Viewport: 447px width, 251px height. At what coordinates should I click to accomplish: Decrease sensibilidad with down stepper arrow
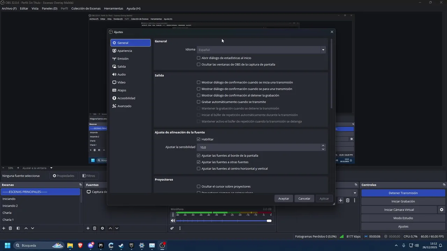323,149
